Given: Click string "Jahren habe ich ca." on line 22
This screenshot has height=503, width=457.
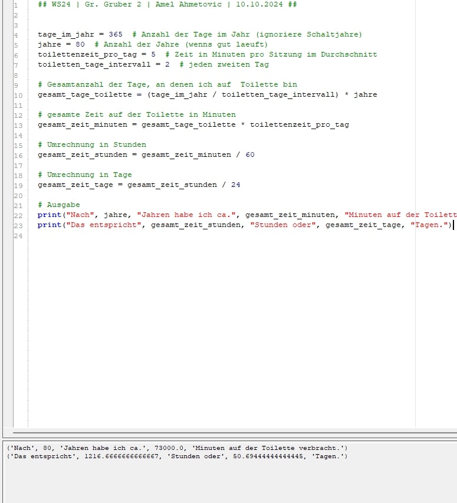Looking at the screenshot, I should [186, 215].
